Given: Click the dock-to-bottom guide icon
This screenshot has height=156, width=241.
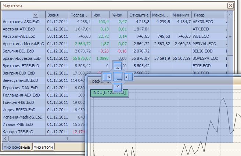Looking at the screenshot, I should point(118,87).
